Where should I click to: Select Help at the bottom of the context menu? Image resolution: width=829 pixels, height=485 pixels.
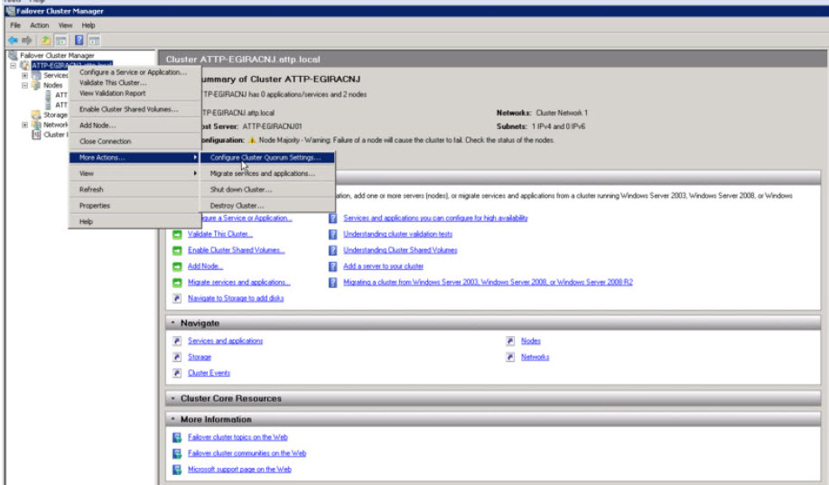point(135,221)
